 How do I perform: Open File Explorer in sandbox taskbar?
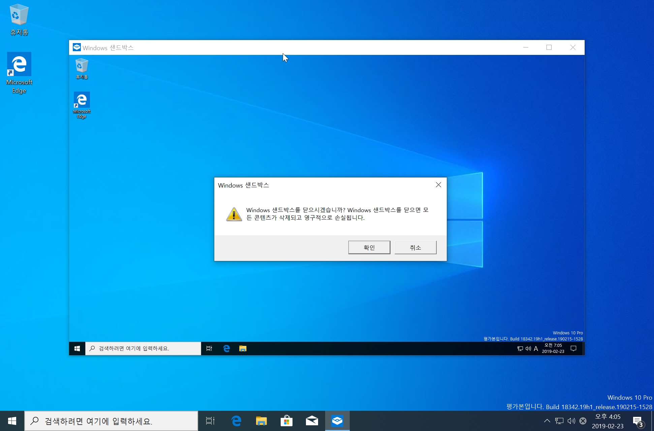point(243,349)
